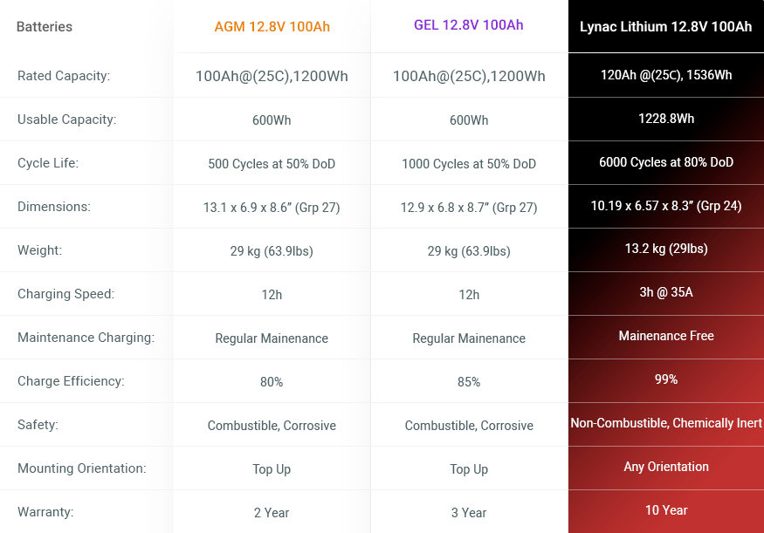This screenshot has height=533, width=764.
Task: Click the Charge Efficiency row label
Action: coord(71,381)
